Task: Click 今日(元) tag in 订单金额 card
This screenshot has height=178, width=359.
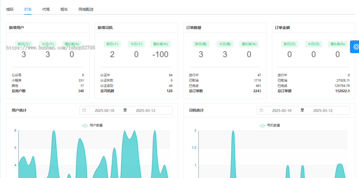Action: point(314,44)
